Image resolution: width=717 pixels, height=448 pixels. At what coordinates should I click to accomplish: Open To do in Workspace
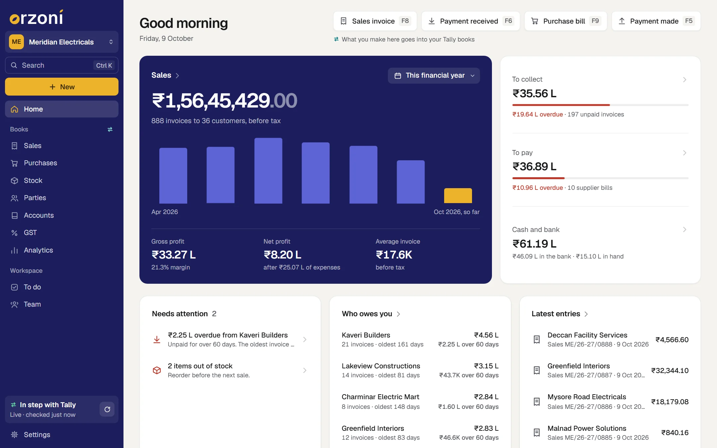tap(62, 287)
